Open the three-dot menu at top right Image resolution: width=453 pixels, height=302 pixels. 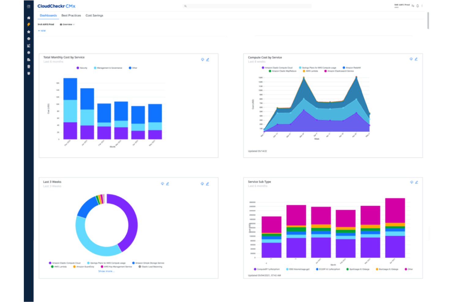421,6
